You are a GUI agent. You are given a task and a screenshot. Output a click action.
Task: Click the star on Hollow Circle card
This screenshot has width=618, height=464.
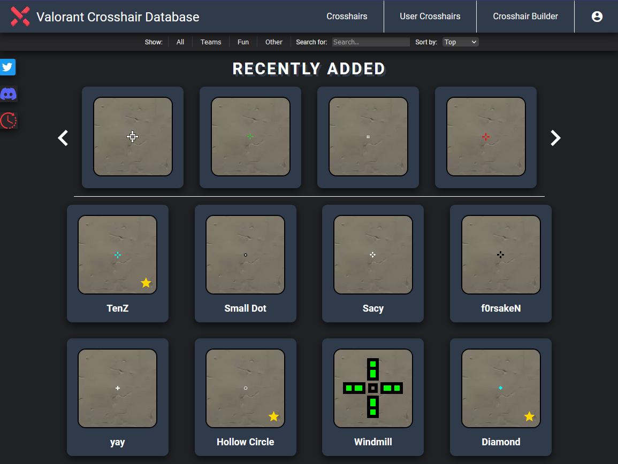[x=273, y=416]
